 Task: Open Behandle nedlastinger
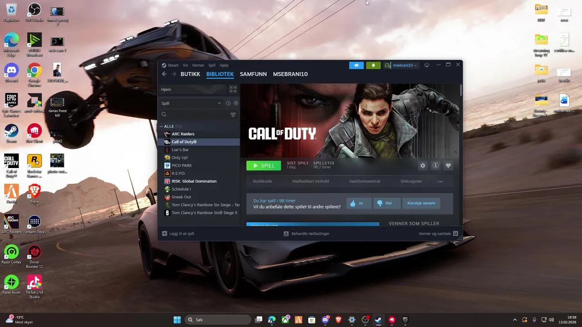point(306,233)
